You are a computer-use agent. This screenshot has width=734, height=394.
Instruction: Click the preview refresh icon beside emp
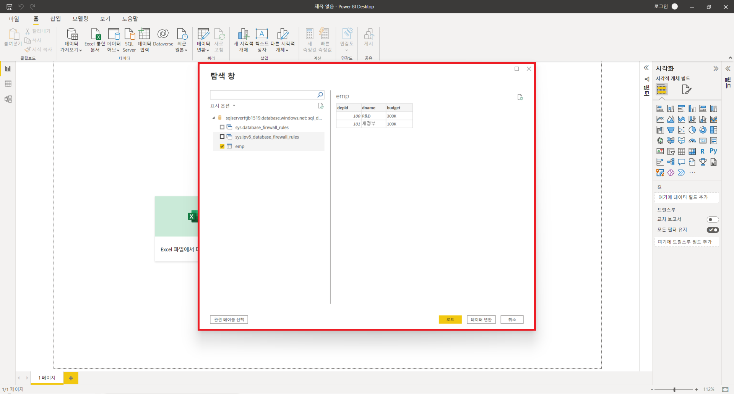point(520,97)
